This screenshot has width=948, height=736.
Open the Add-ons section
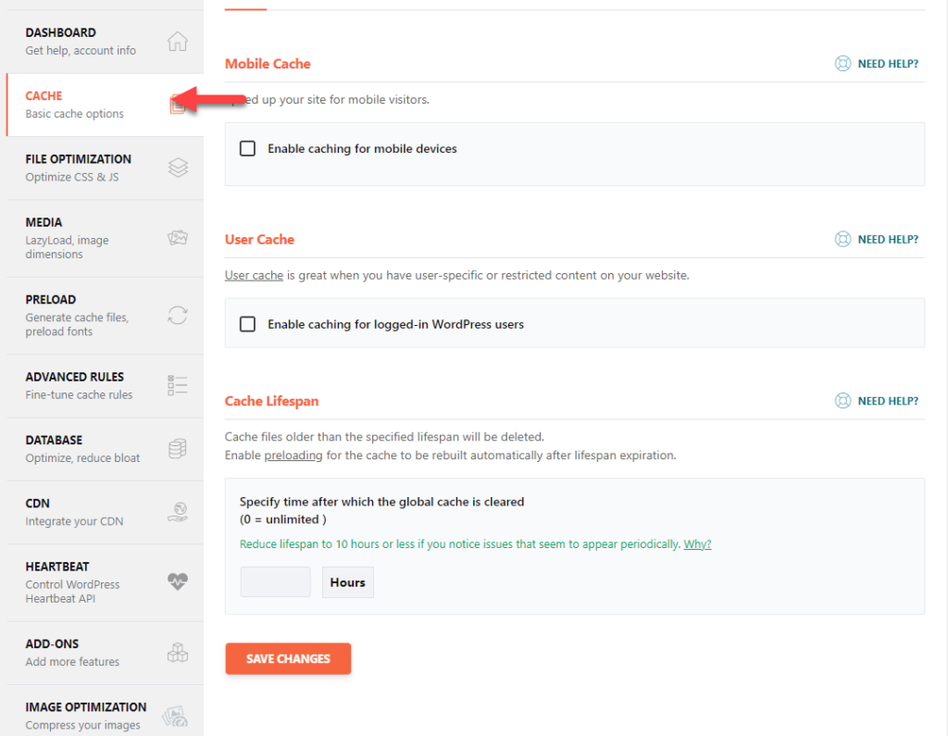[x=106, y=653]
